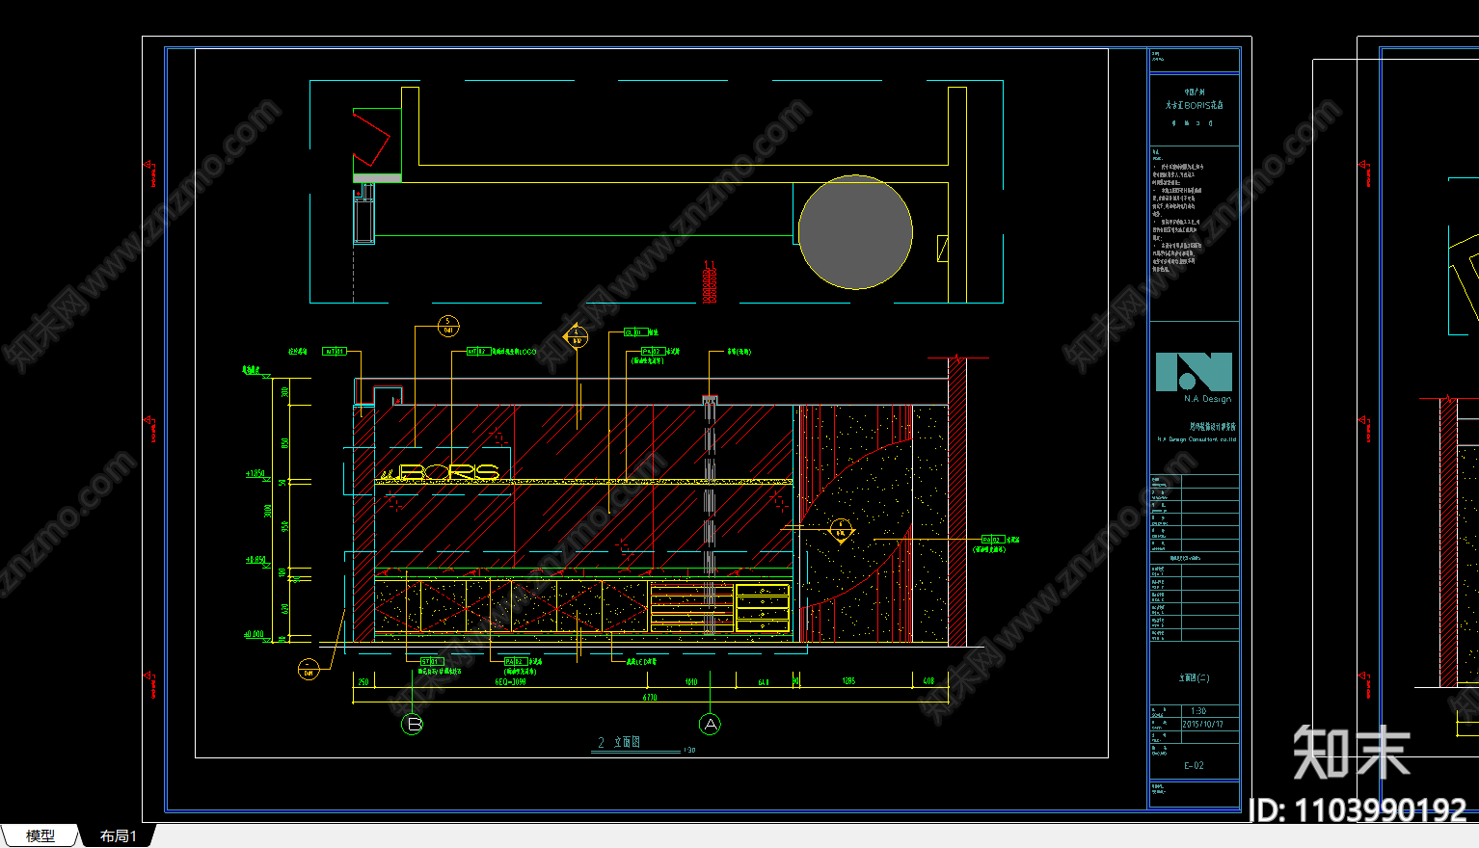
Task: Select the yellow drawer unit in the counter
Action: click(x=762, y=608)
